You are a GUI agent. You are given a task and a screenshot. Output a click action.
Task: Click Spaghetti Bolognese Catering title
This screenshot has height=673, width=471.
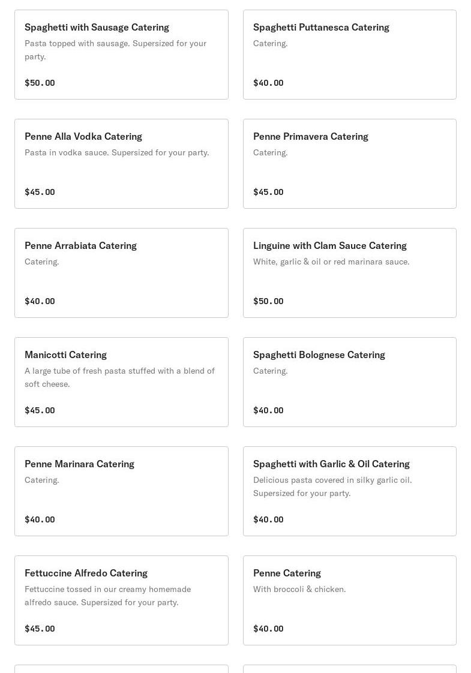(x=319, y=355)
